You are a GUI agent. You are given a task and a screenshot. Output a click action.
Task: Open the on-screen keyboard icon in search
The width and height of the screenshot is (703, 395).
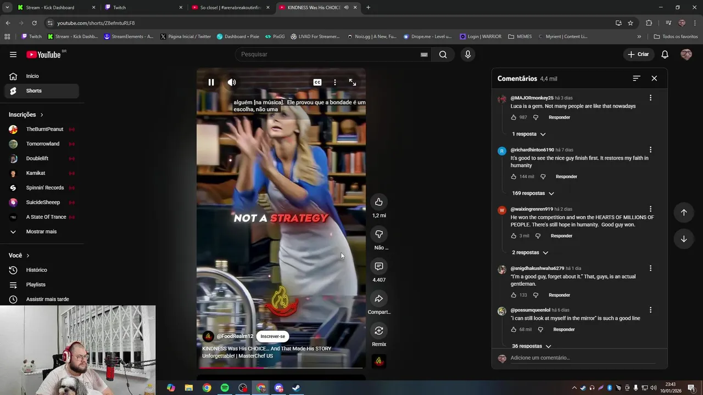pyautogui.click(x=424, y=54)
